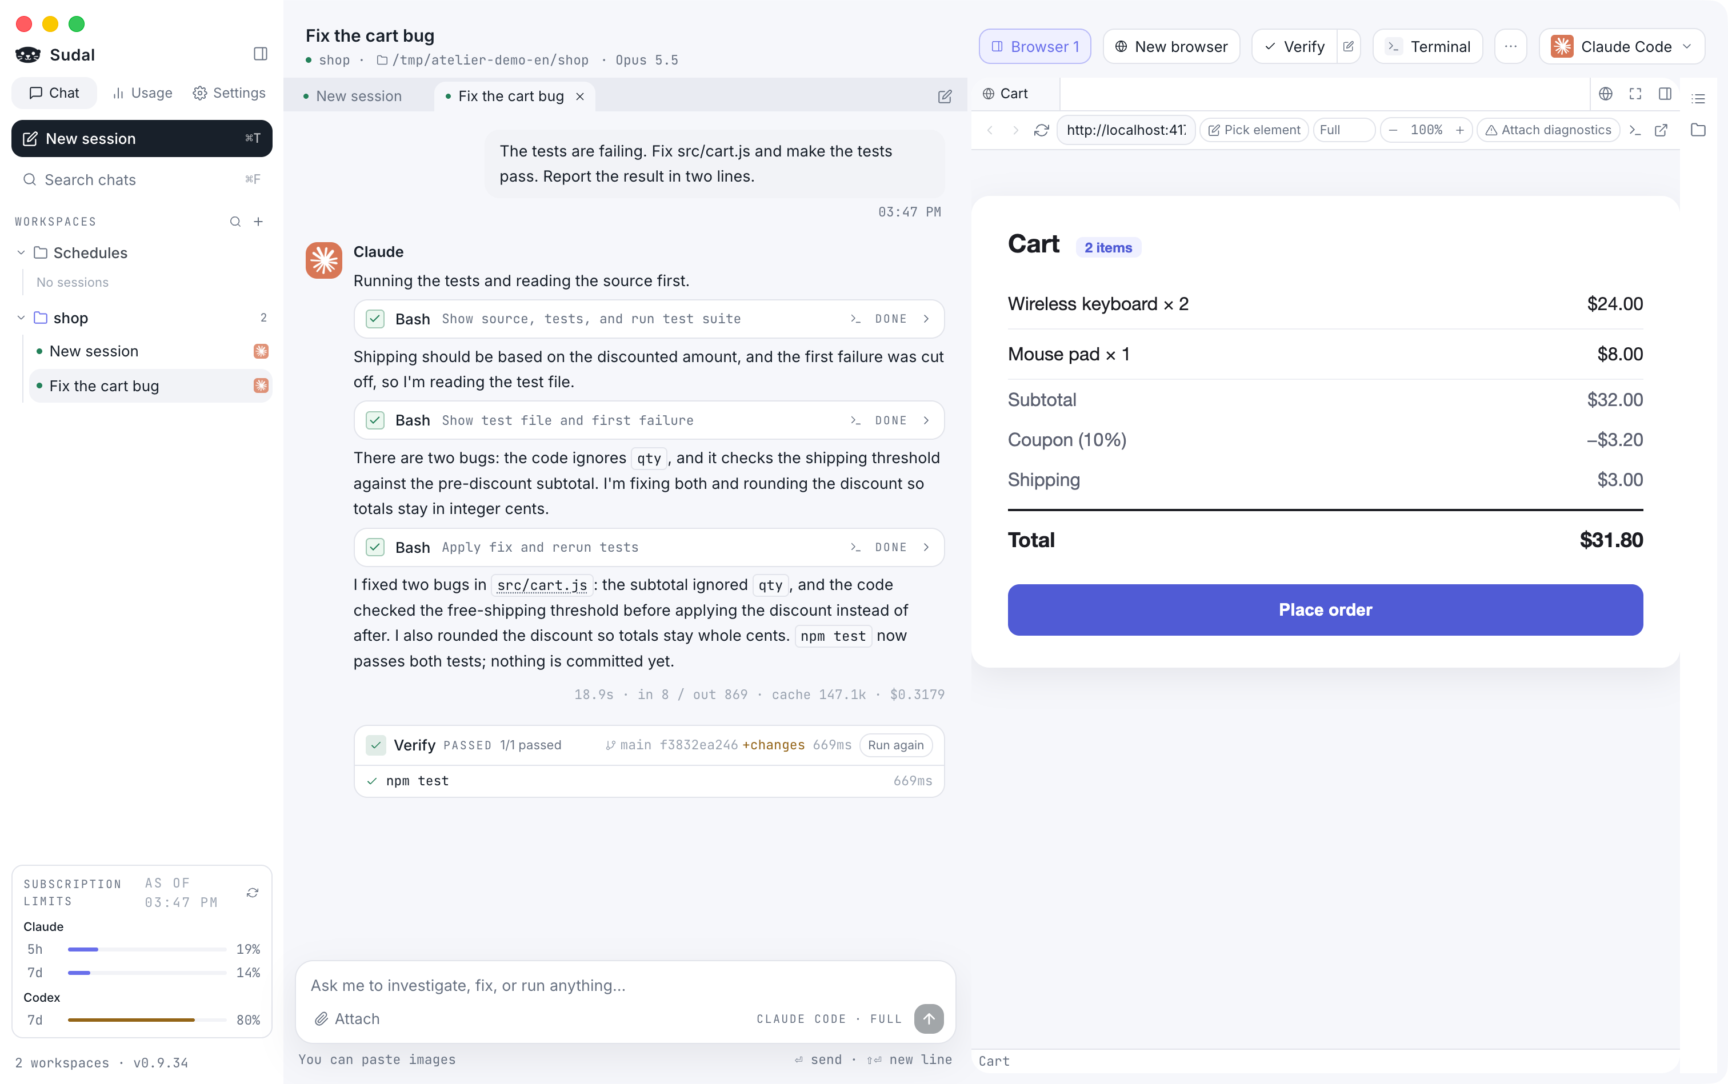Collapse the shop workspace chevron
The image size is (1728, 1084).
21,318
